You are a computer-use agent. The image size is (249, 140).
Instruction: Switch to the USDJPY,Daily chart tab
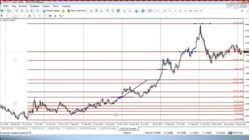coord(54,129)
